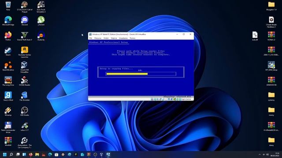Select the systemy folder on desktop
Image resolution: width=282 pixels, height=158 pixels.
coord(271,96)
